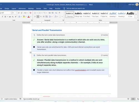Image resolution: width=139 pixels, height=104 pixels.
Task: Apply yellow text highlight color
Action: (24, 17)
